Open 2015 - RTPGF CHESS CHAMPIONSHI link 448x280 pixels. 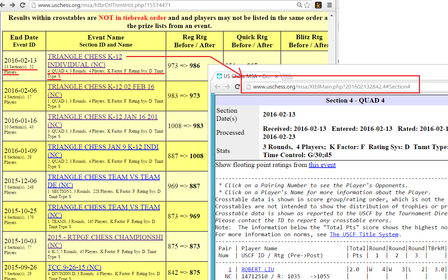105,241
